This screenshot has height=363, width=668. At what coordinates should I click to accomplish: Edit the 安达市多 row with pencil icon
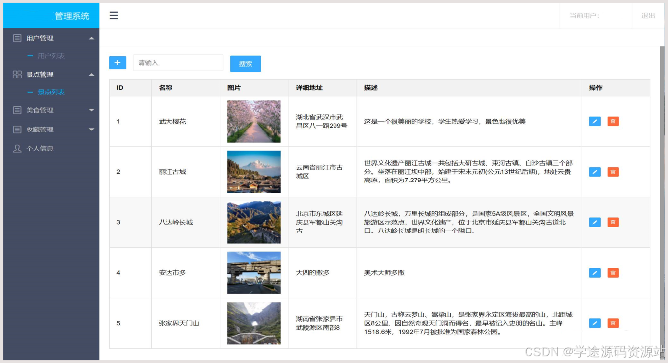[595, 273]
